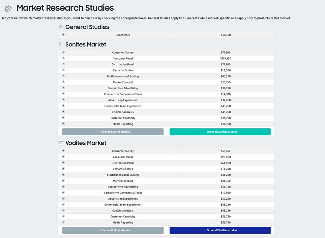
Task: Click Sonites Consumer Panel price $129,250
Action: tap(226, 58)
